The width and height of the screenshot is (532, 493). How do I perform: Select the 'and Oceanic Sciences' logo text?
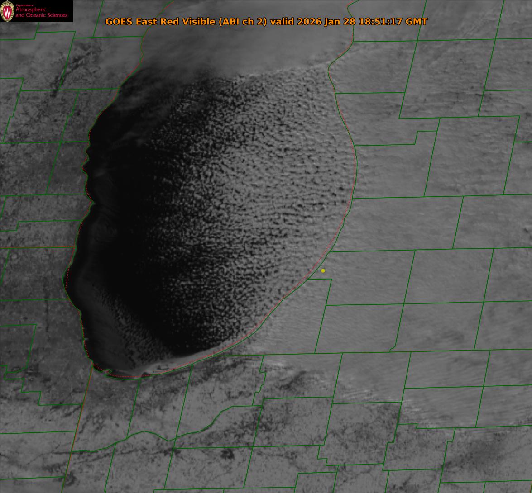tap(41, 15)
